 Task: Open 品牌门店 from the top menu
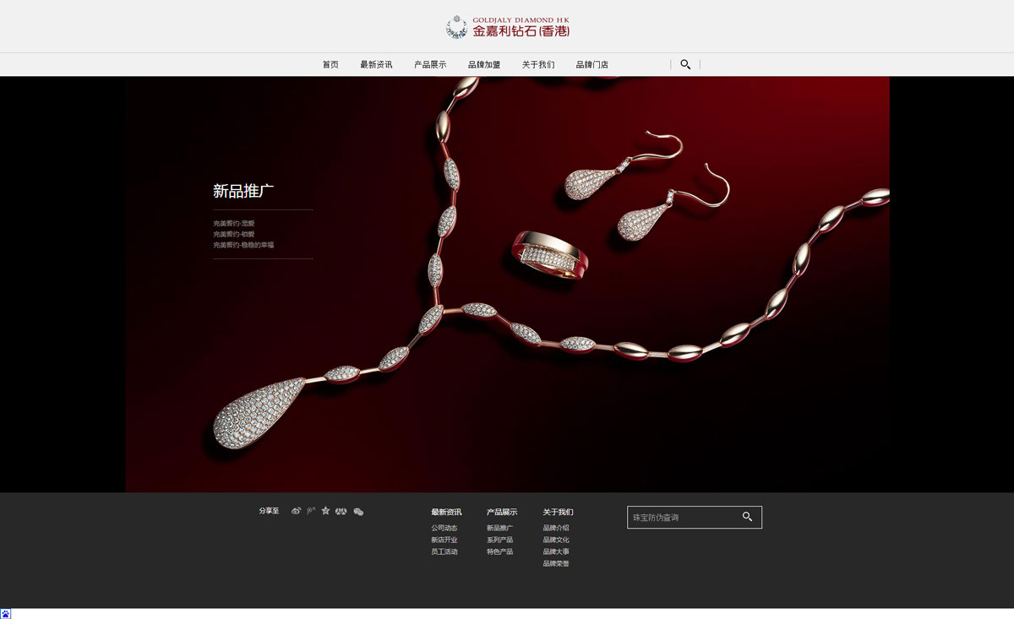point(592,65)
